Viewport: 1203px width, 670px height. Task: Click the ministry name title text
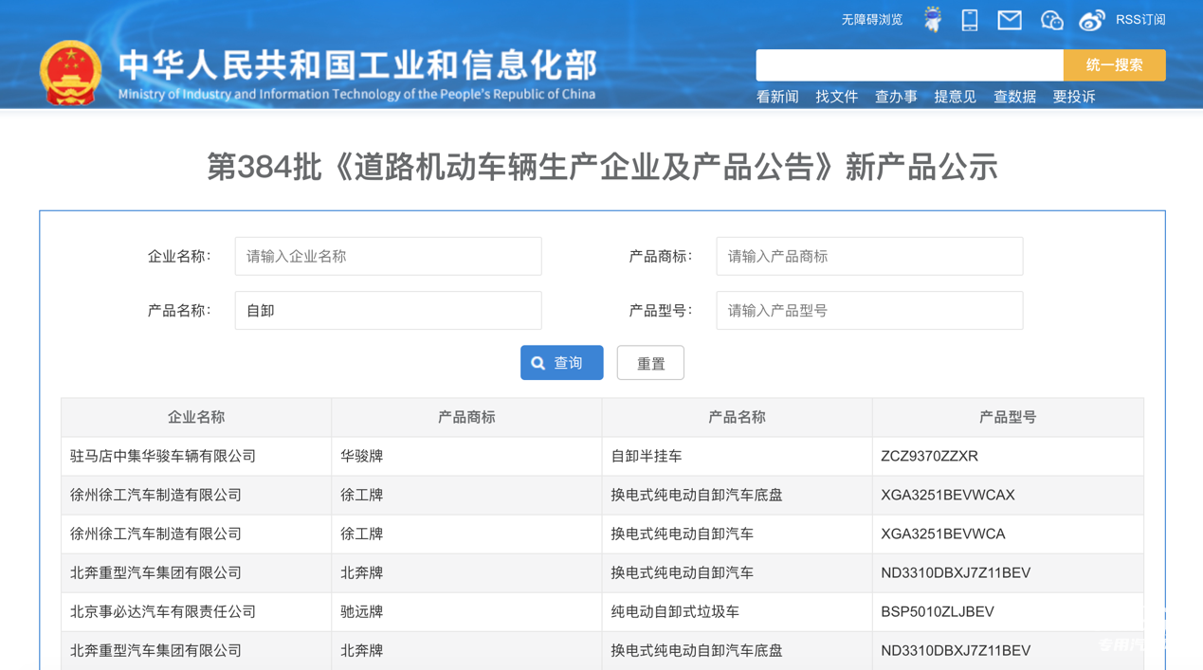click(357, 65)
